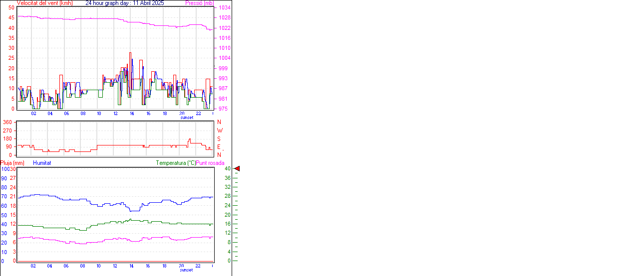Click the 'Pluja (mm)' legend label
This screenshot has width=639, height=276.
click(x=12, y=163)
